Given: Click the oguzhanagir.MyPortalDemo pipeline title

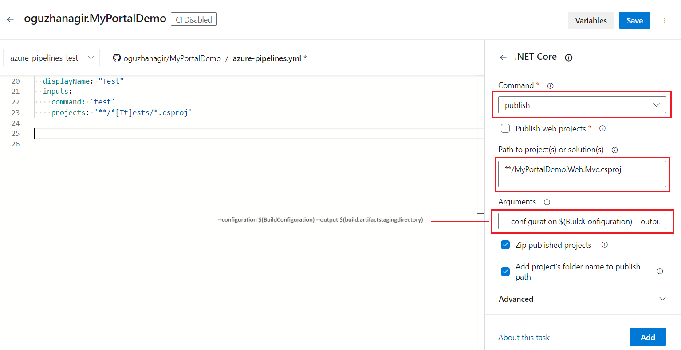Looking at the screenshot, I should 95,19.
